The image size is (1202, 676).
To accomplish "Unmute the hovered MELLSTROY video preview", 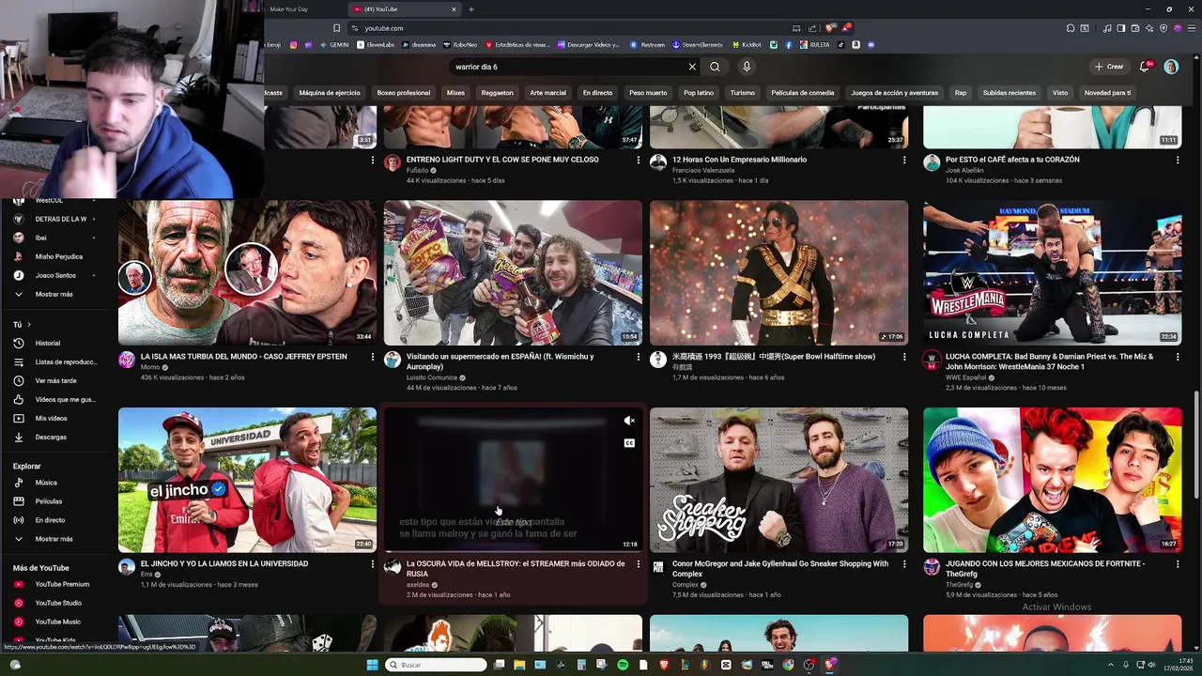I will click(x=629, y=421).
